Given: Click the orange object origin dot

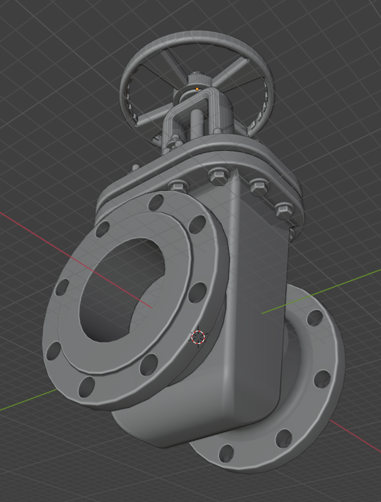Looking at the screenshot, I should pyautogui.click(x=197, y=89).
